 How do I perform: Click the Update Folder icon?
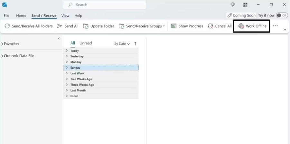86,26
